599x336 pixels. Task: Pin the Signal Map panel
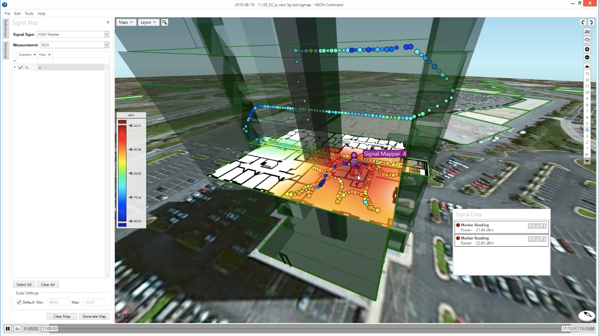click(x=108, y=22)
